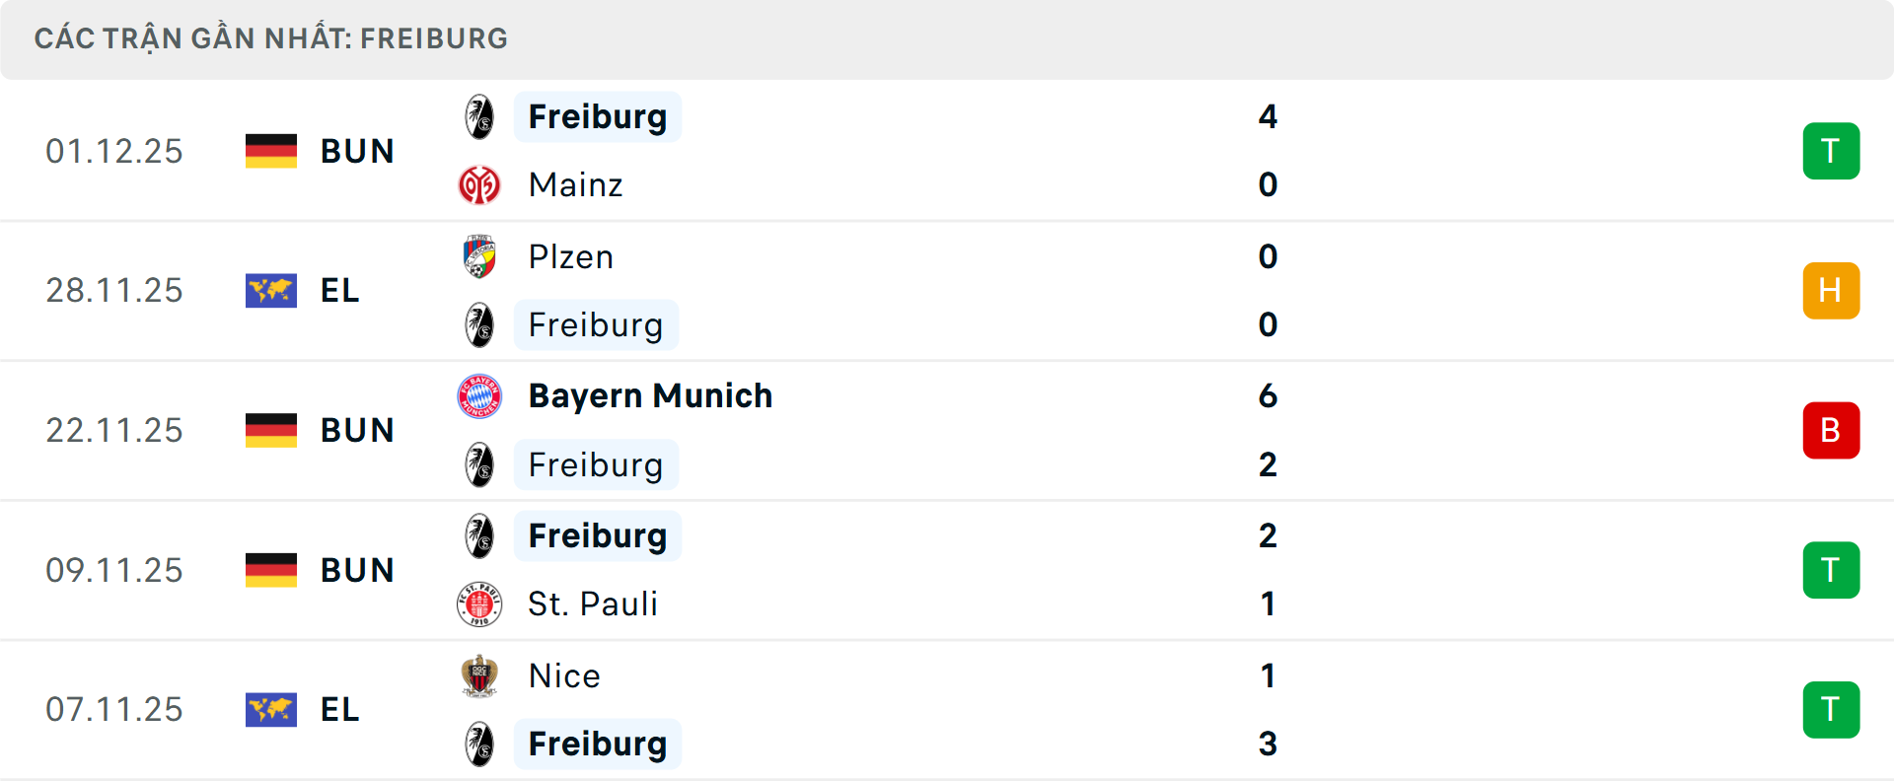Click Freiburg crest in the Mainz match
Image resolution: width=1894 pixels, height=781 pixels.
click(479, 116)
